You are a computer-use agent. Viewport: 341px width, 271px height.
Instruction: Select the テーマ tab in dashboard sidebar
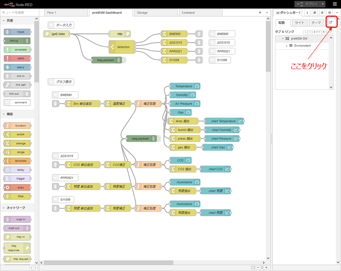(316, 23)
